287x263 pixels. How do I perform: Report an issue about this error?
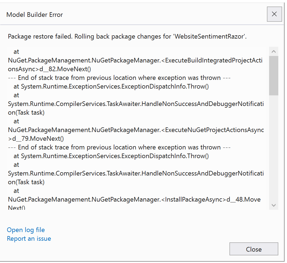point(29,239)
